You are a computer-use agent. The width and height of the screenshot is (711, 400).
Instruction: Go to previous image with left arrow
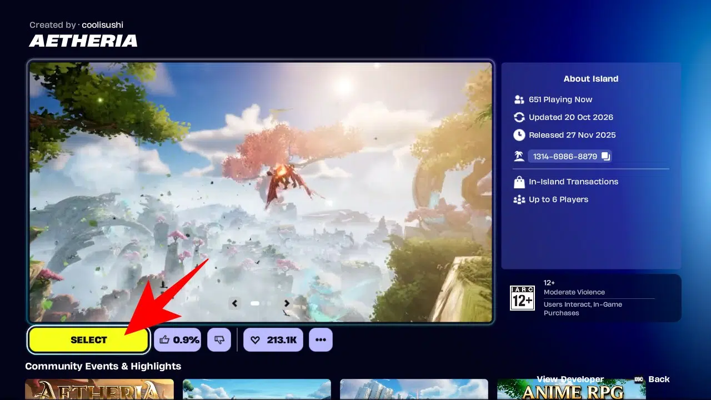(x=235, y=303)
